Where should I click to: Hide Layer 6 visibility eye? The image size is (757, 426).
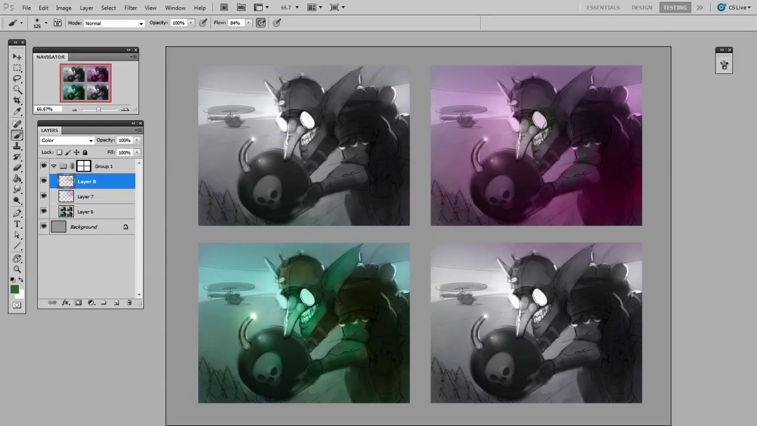(x=44, y=211)
